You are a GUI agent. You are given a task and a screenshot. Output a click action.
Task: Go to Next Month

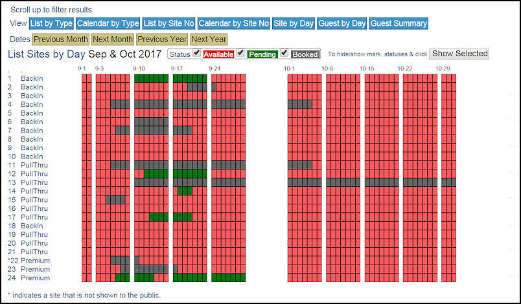coord(112,39)
